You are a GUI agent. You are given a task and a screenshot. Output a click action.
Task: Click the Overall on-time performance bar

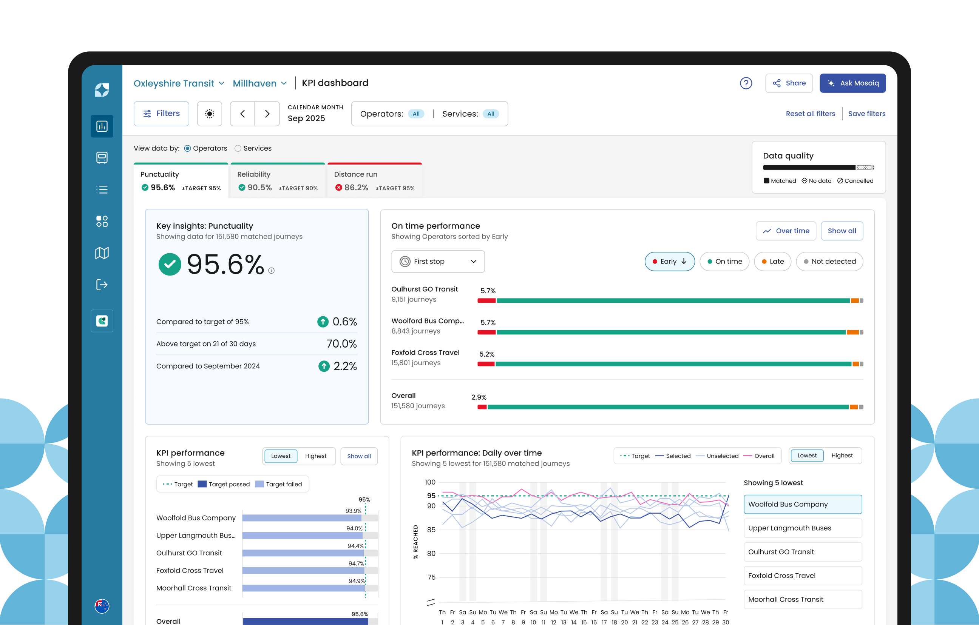point(670,407)
